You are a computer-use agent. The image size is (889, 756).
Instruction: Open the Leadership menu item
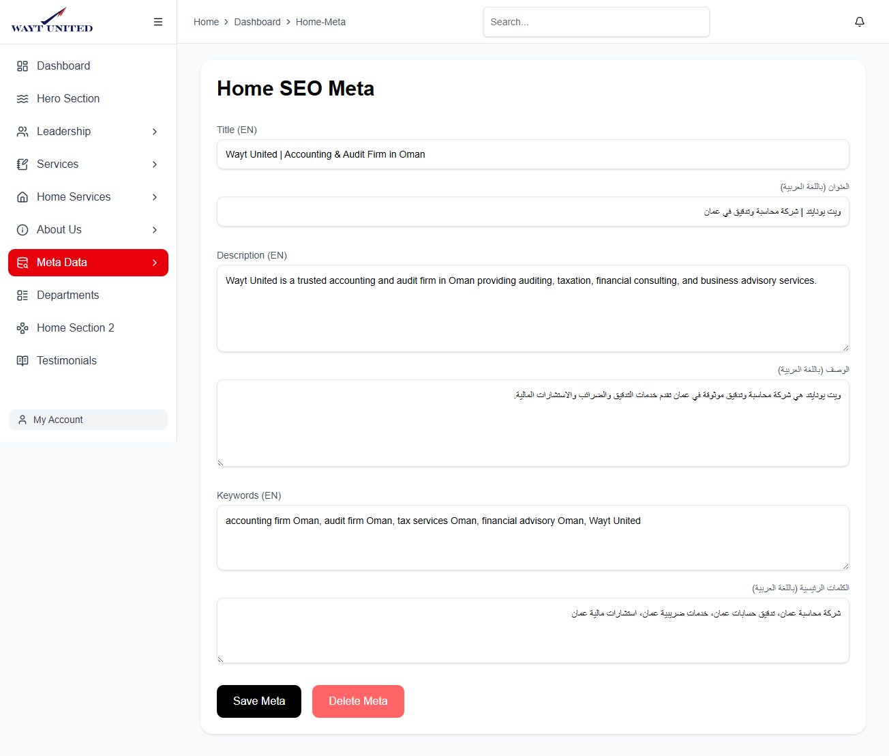pos(88,132)
